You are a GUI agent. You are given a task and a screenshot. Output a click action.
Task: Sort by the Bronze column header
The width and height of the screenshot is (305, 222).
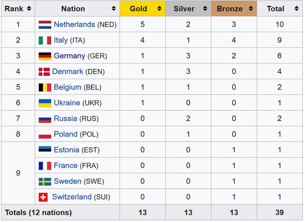[230, 9]
